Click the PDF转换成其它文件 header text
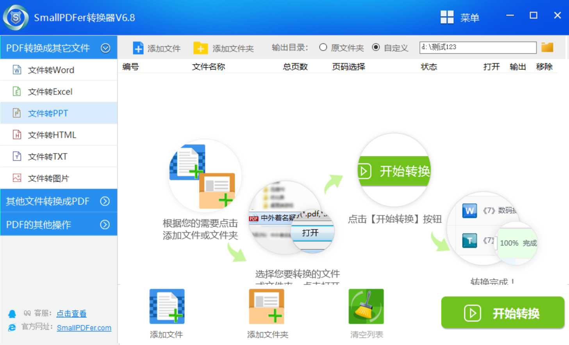Screen dimensions: 569x345 [48, 48]
